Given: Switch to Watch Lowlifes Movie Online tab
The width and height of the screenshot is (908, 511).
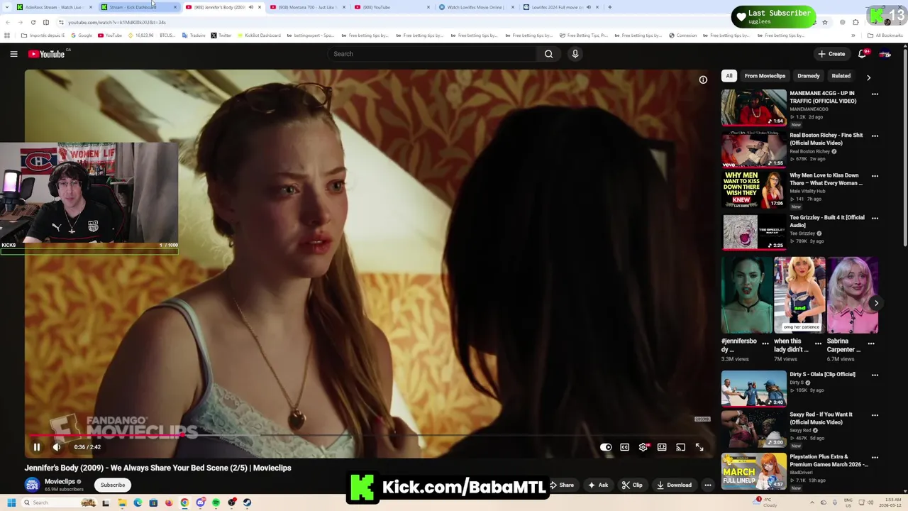Looking at the screenshot, I should tap(476, 7).
